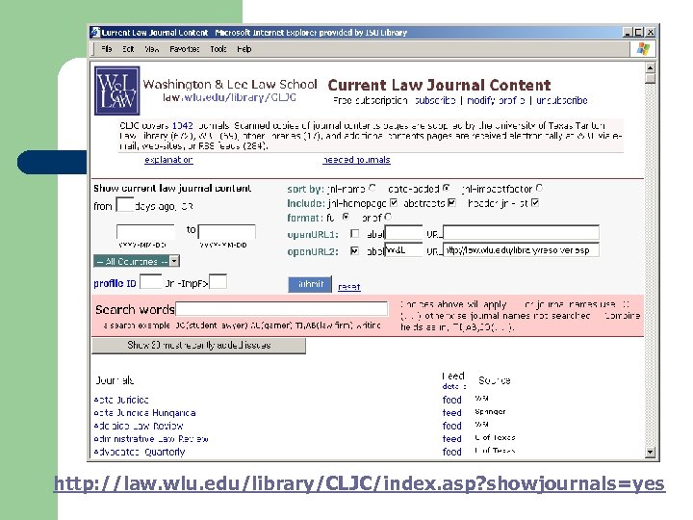Image resolution: width=693 pixels, height=520 pixels.
Task: Click the feed link for Acta Juridica Hungarica
Action: (x=451, y=412)
